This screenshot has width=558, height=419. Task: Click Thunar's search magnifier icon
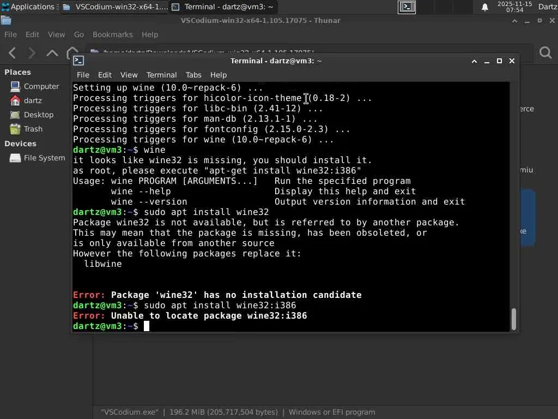(545, 53)
